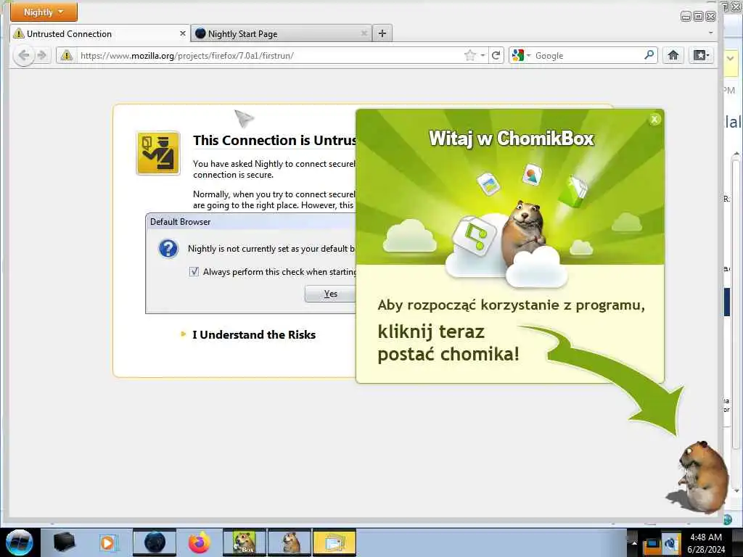Viewport: 743px width, 557px height.
Task: Open the yellow folder taskbar window
Action: (334, 542)
